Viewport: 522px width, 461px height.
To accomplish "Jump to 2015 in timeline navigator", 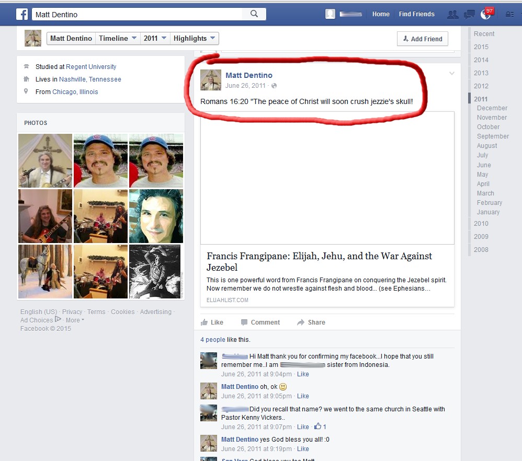I will (481, 47).
